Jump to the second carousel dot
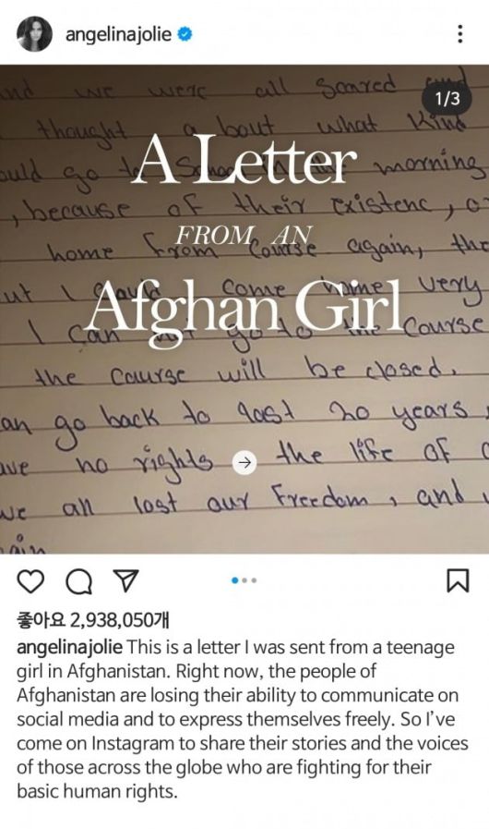Screen dimensions: 489x829 tap(245, 580)
